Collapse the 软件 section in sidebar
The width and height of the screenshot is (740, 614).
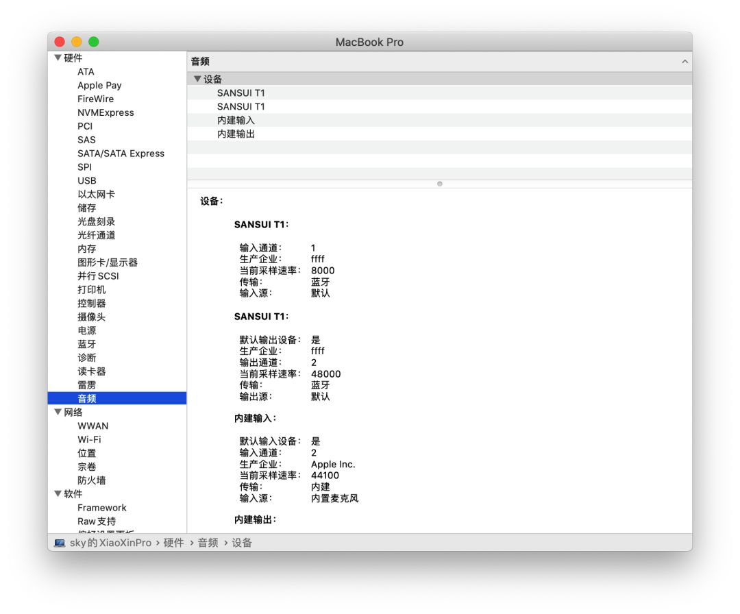point(58,493)
